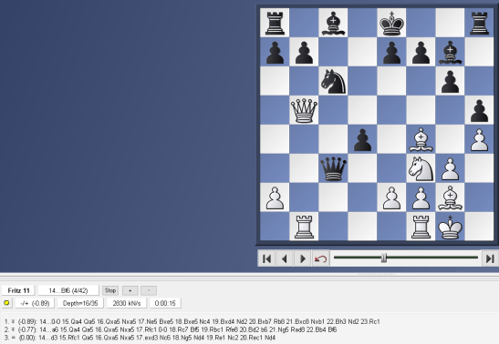
Task: Decrease analysis lines with minus button
Action: pyautogui.click(x=149, y=290)
